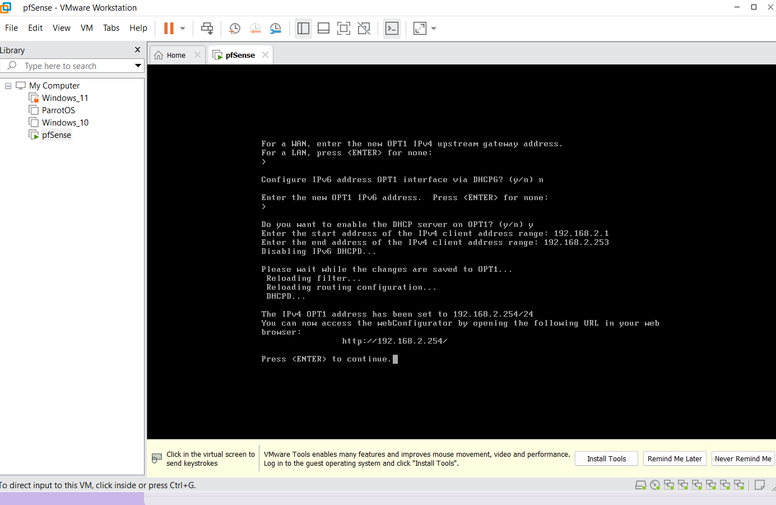The width and height of the screenshot is (776, 505).
Task: Open the snapshot manager
Action: (276, 28)
